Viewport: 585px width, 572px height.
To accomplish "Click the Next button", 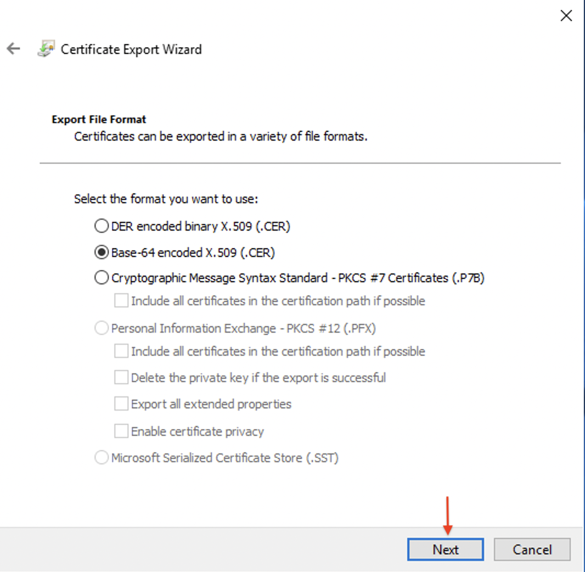I will tap(445, 549).
